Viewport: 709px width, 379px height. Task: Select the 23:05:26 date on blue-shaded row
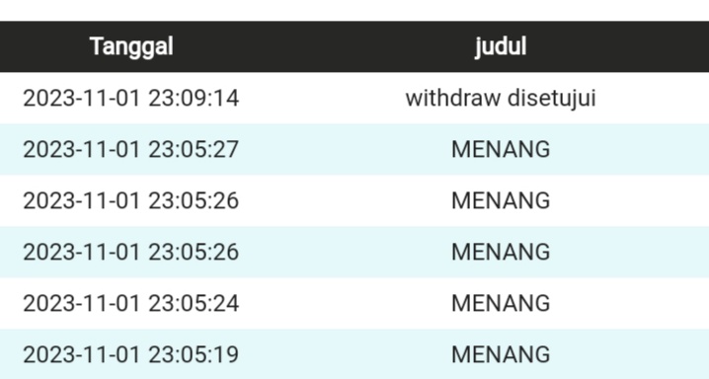click(x=130, y=252)
